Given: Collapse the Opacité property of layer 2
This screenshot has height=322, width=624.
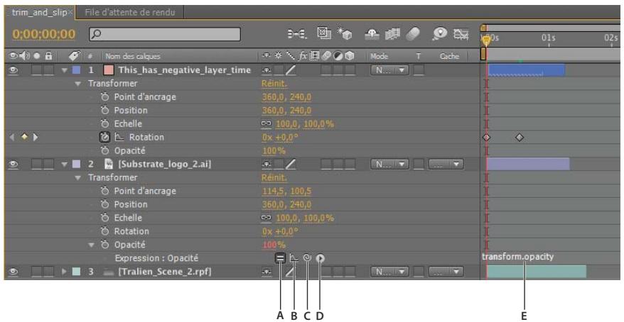Looking at the screenshot, I should tap(92, 245).
